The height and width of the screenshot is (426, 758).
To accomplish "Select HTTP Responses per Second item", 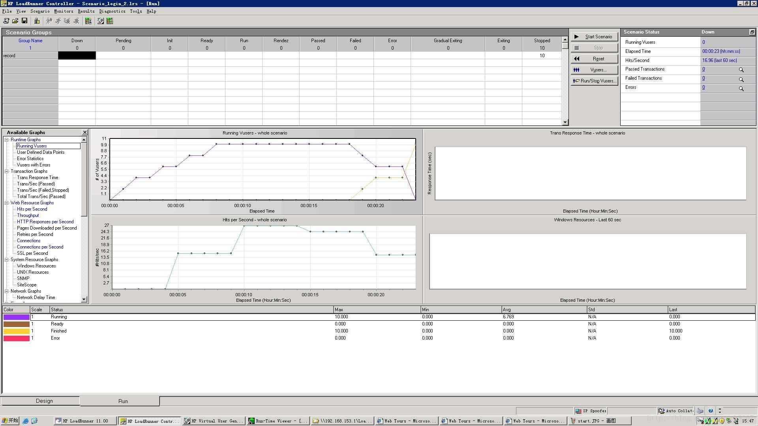I will pyautogui.click(x=45, y=222).
